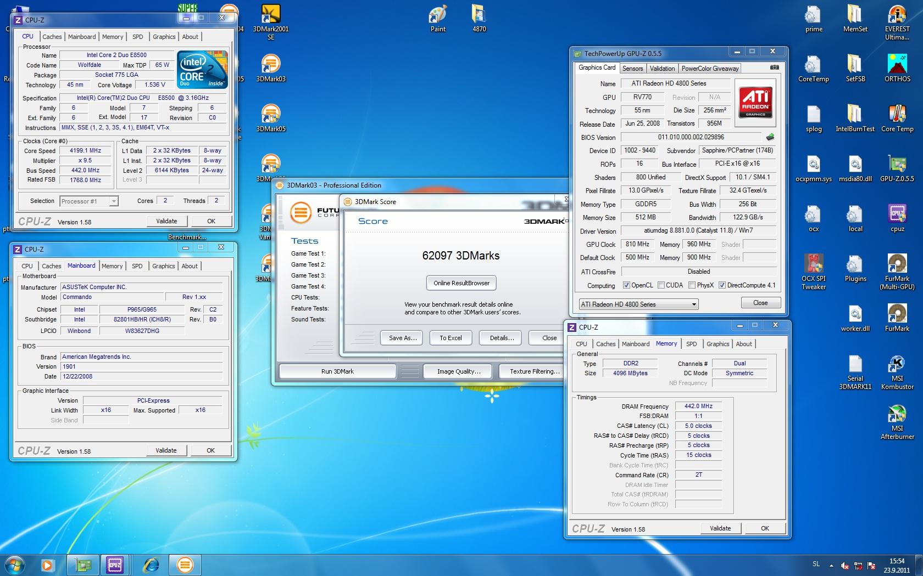Image resolution: width=923 pixels, height=576 pixels.
Task: Open OCX SPI Tweaker desktop icon
Action: point(814,273)
